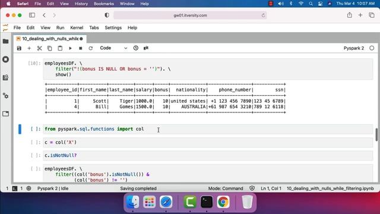380x214 pixels.
Task: Paste a cell with the clipboard icon
Action: 60,48
